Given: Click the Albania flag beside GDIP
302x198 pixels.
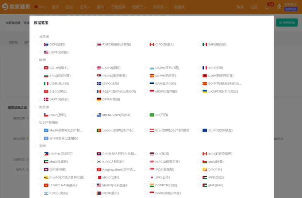Looking at the screenshot, I should (205, 76).
